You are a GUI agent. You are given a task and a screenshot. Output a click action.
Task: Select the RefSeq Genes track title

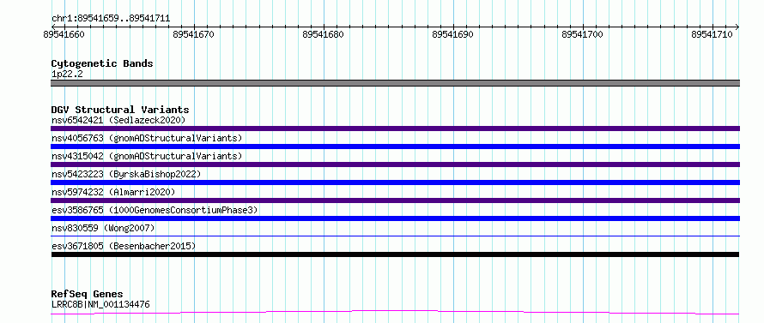pos(87,295)
